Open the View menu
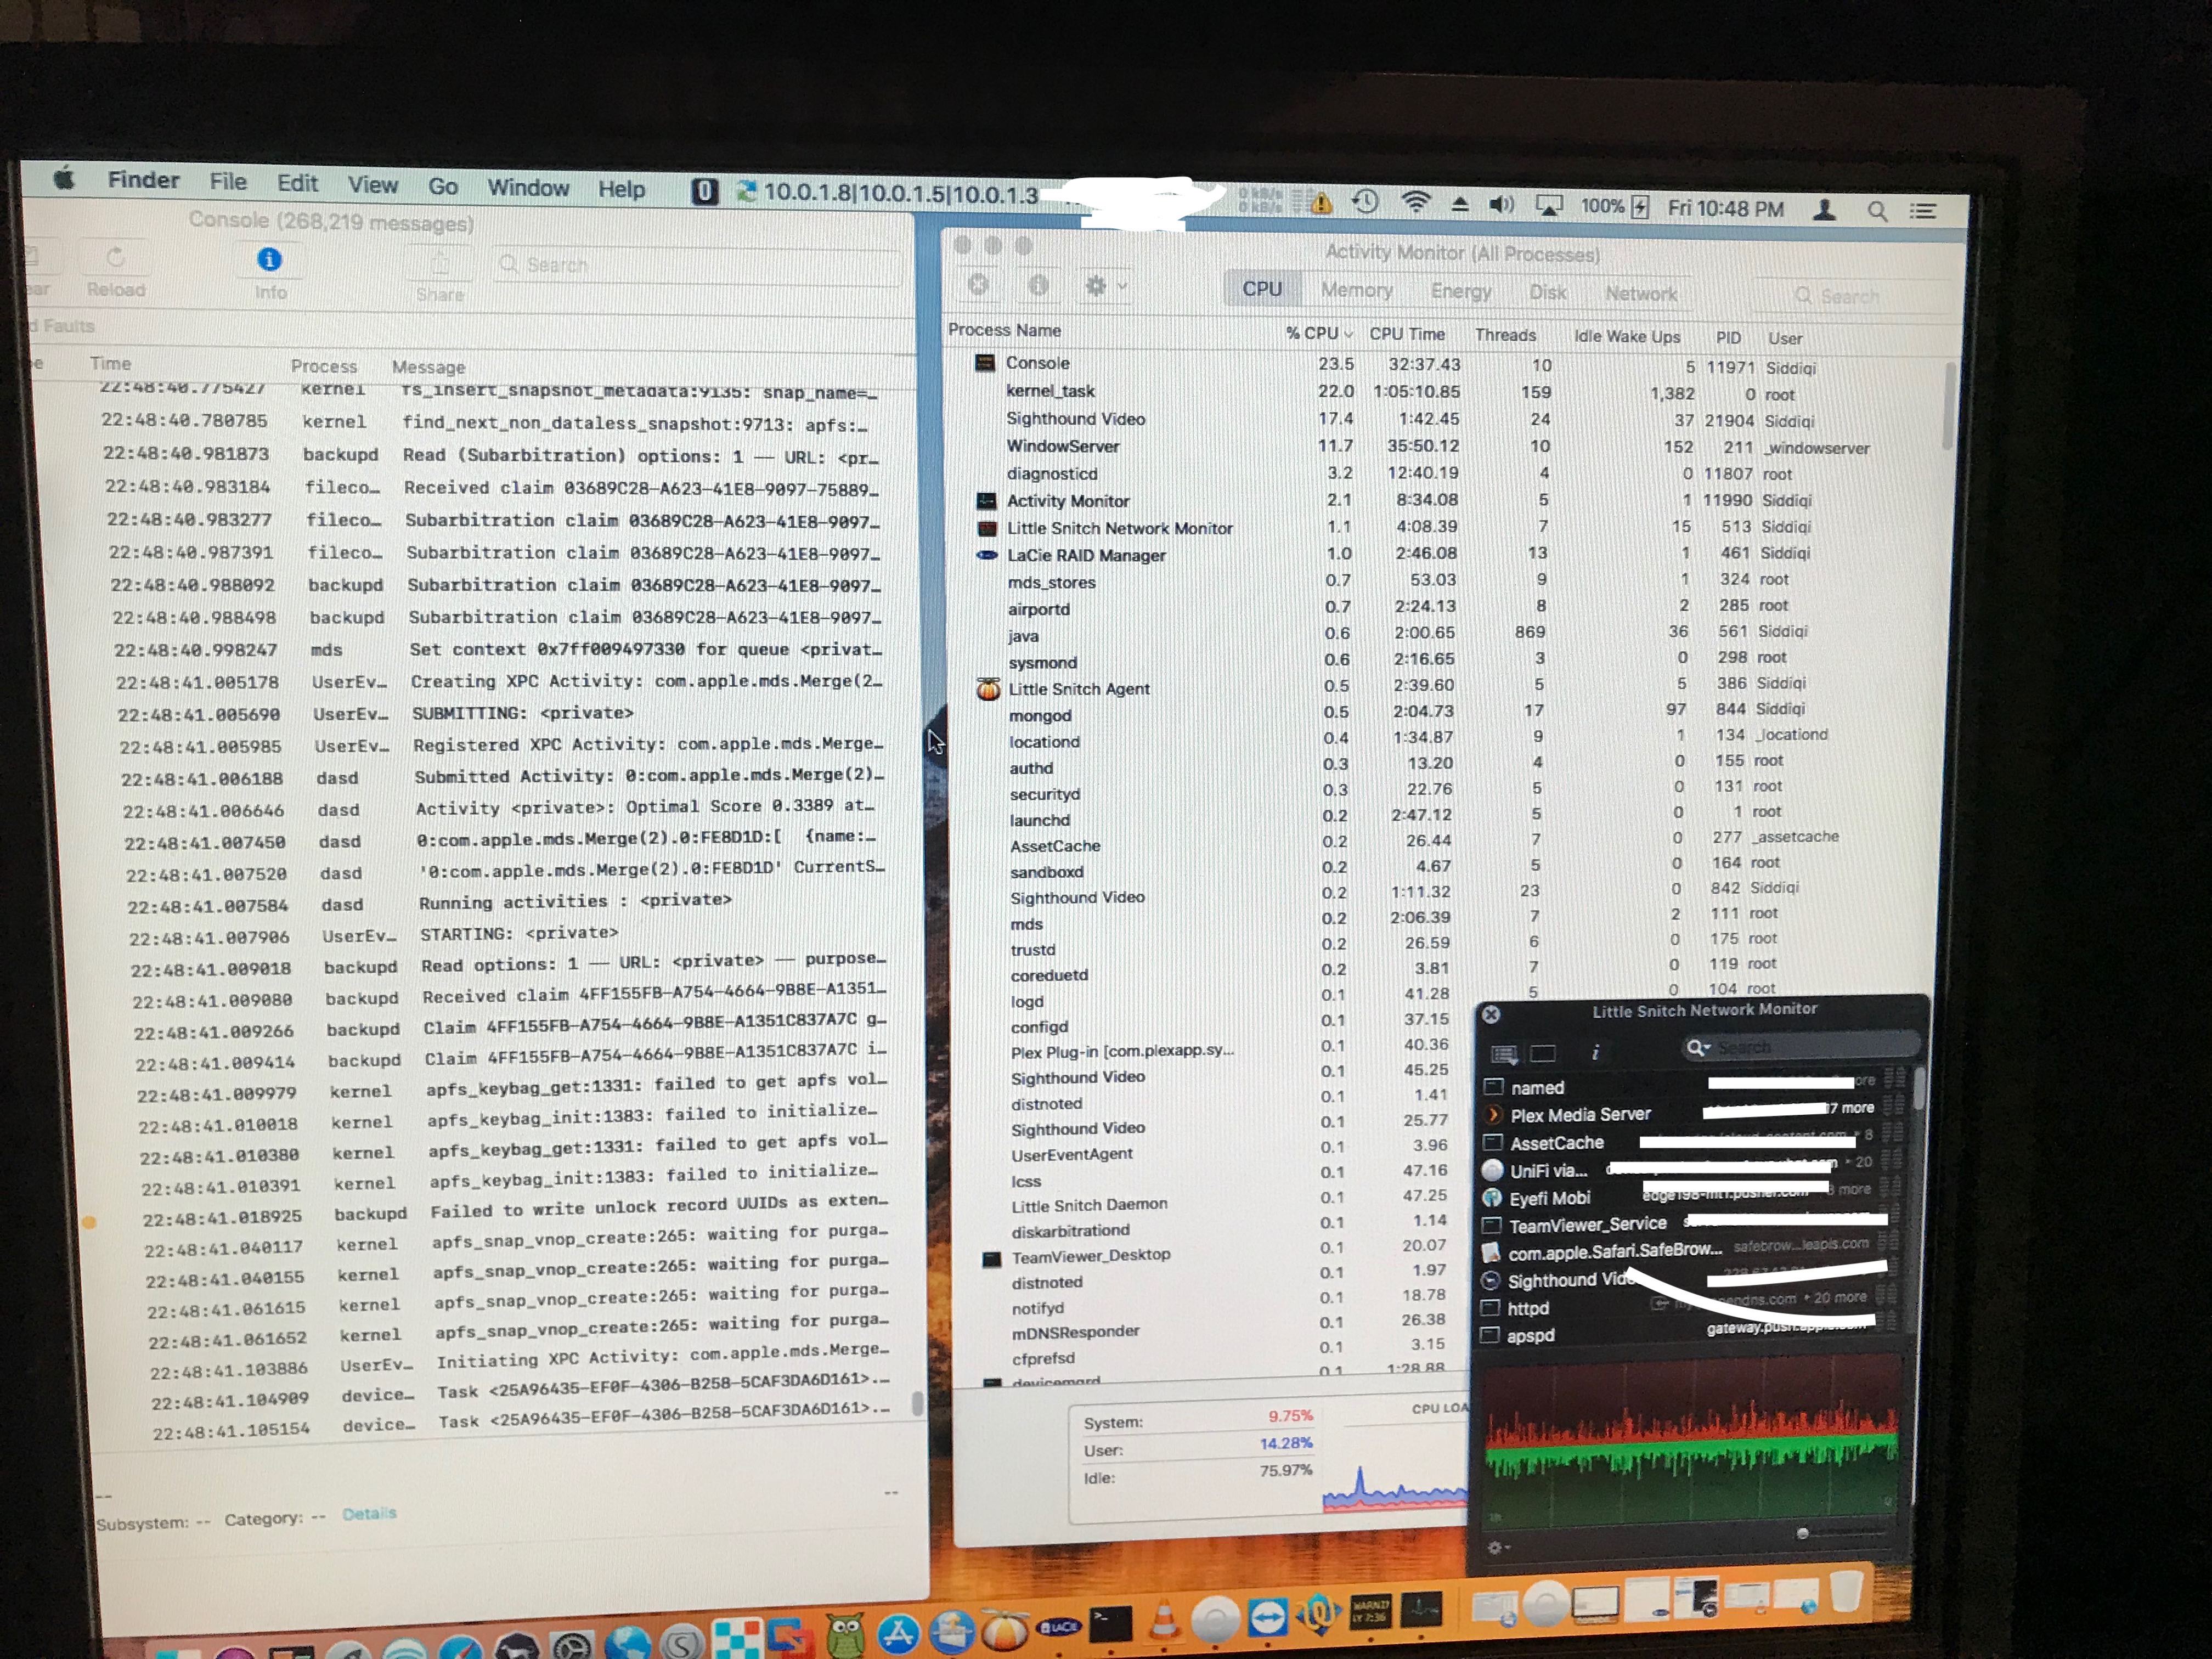The height and width of the screenshot is (1659, 2212). pyautogui.click(x=372, y=185)
